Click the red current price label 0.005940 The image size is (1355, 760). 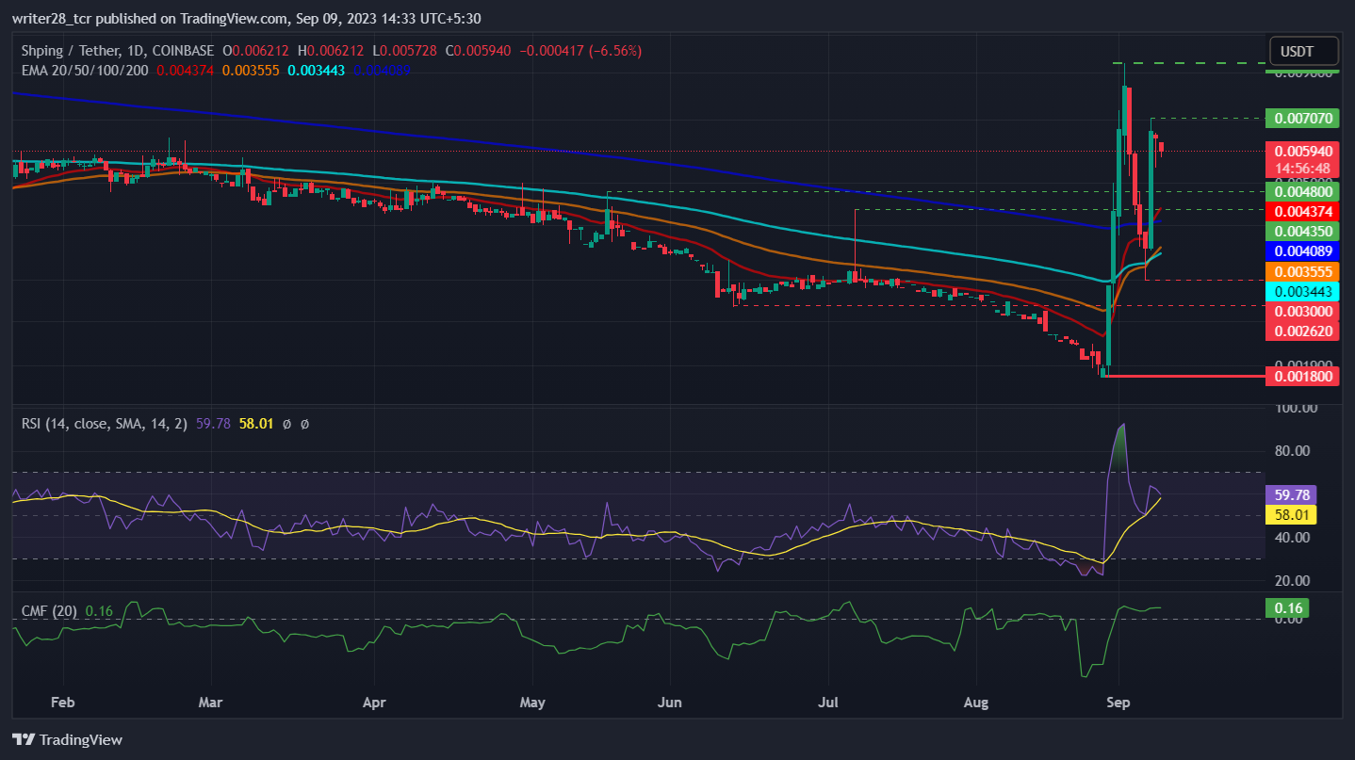click(x=1301, y=151)
